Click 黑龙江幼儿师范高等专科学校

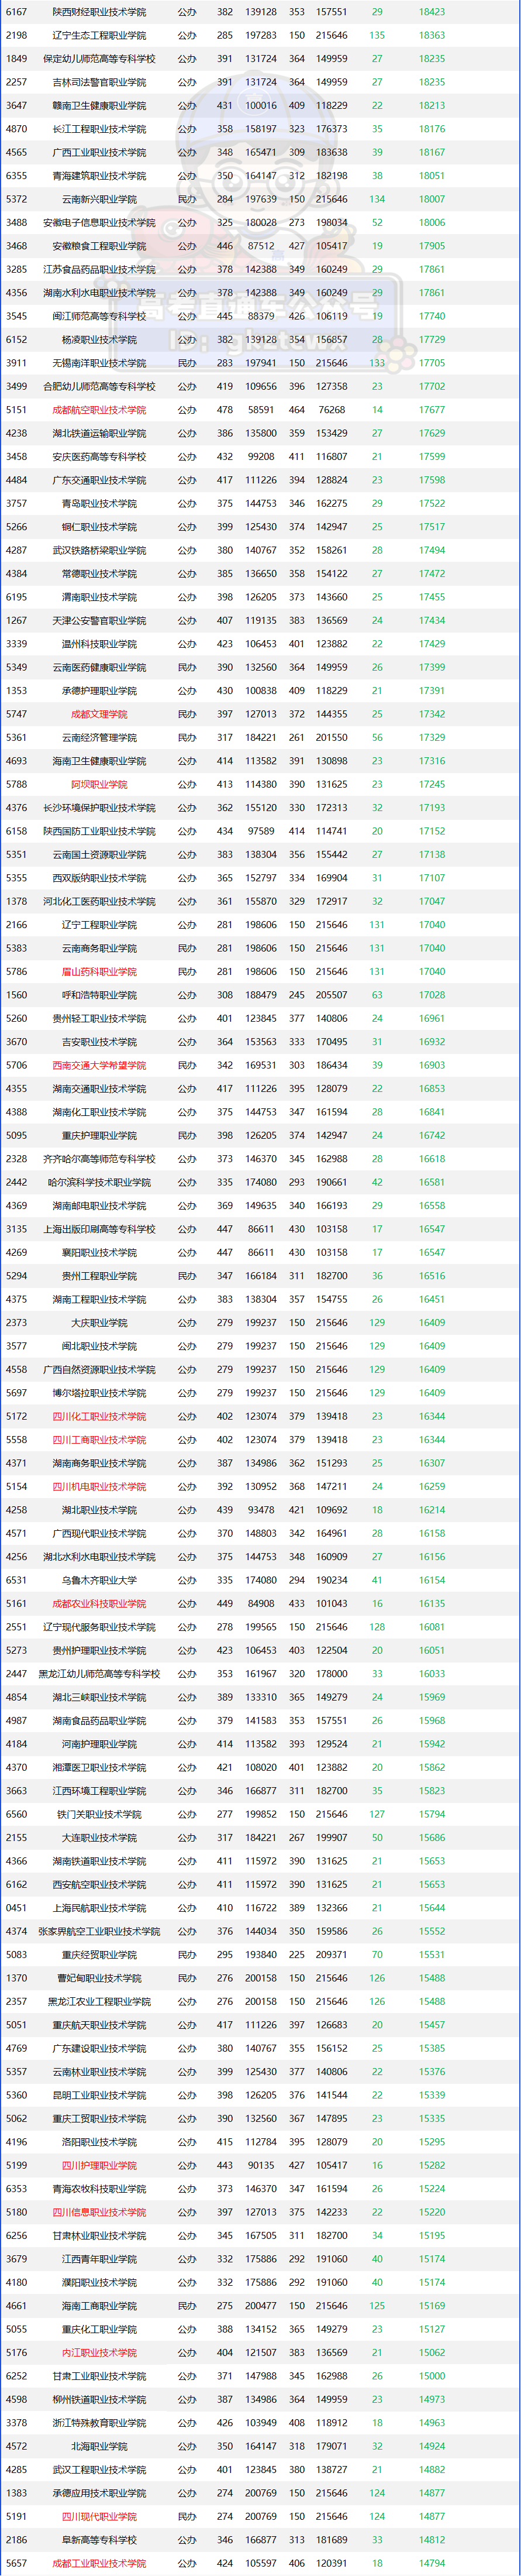click(x=99, y=1674)
